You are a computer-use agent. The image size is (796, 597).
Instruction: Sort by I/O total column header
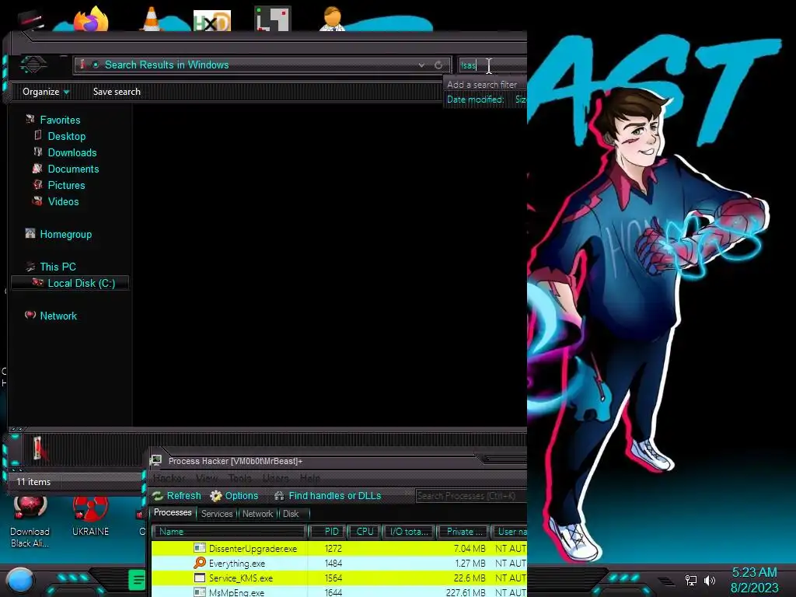[409, 532]
